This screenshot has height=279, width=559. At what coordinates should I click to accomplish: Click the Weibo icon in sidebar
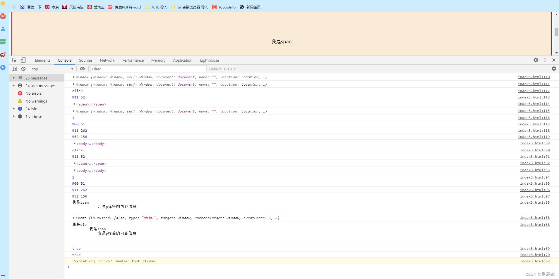point(3,55)
